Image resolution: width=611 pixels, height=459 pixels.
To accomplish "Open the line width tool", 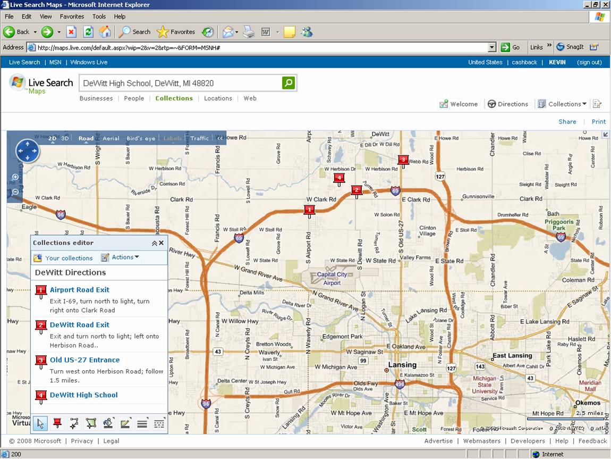I will coord(142,423).
